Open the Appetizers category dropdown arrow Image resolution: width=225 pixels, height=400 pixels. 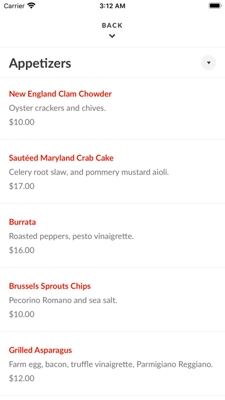pos(208,63)
